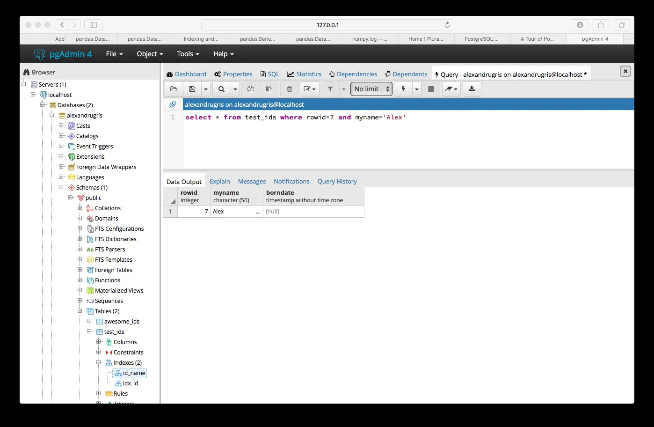Viewport: 654px width, 427px height.
Task: Click the Paste icon in query toolbar
Action: click(269, 89)
